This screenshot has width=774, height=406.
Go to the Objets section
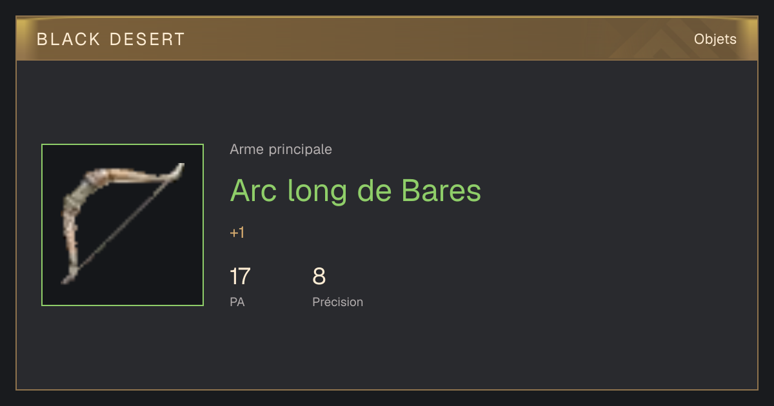(x=715, y=39)
